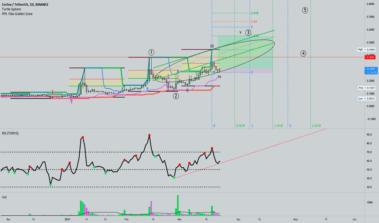Click the green 0.618 time zone label
This screenshot has height=223, width=379.
click(x=240, y=126)
